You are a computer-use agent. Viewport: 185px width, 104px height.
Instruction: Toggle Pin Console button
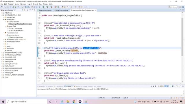coord(171,86)
